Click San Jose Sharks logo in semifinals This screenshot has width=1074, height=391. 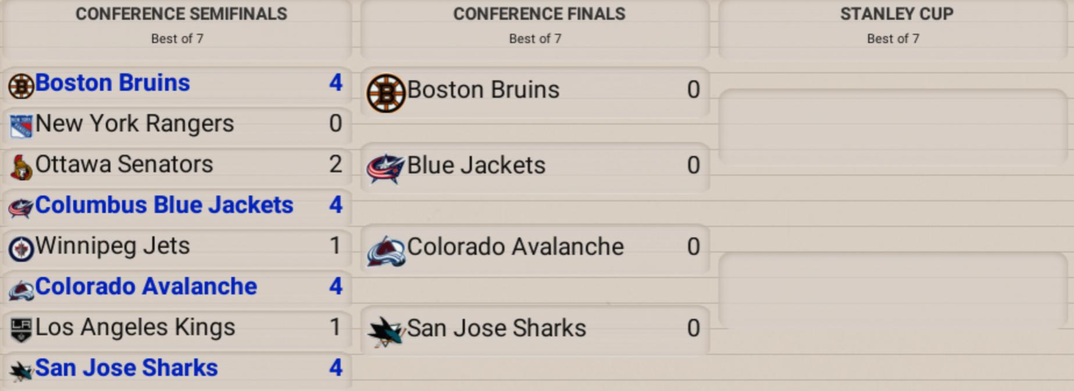pos(21,371)
